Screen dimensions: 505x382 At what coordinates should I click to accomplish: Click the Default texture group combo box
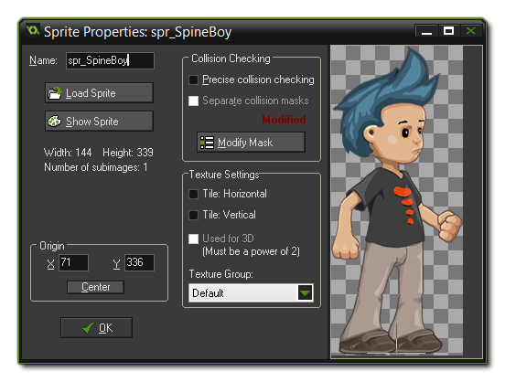[x=251, y=292]
